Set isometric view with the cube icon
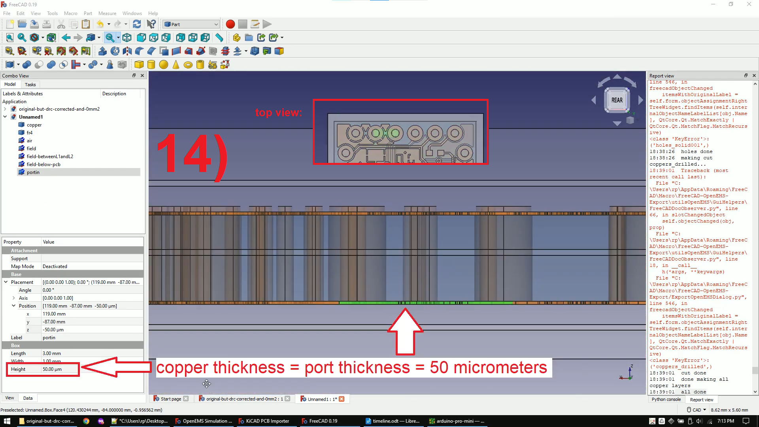 127,38
